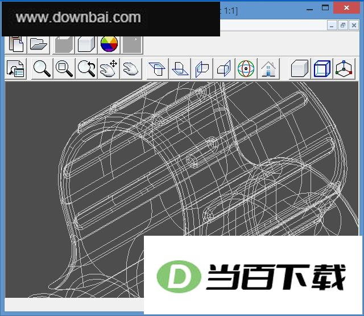Switch to the top view
The width and height of the screenshot is (364, 316).
click(x=157, y=69)
